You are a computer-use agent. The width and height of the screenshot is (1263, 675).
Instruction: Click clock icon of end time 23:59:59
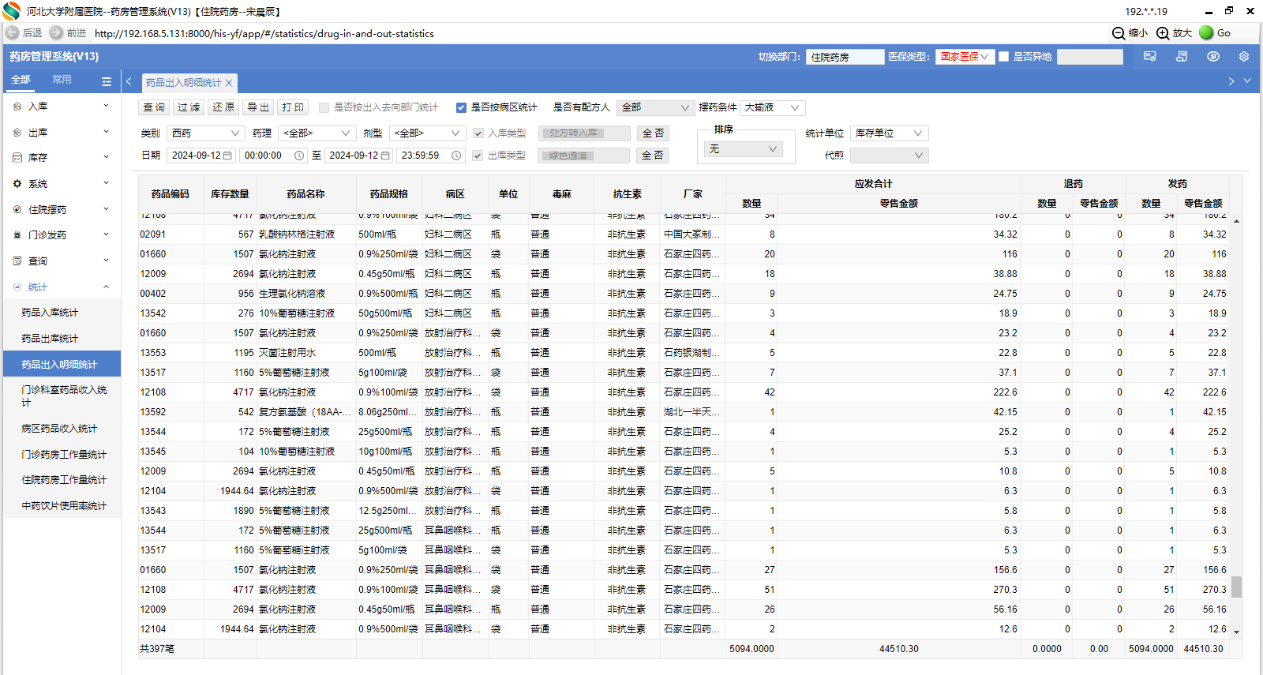pos(456,156)
